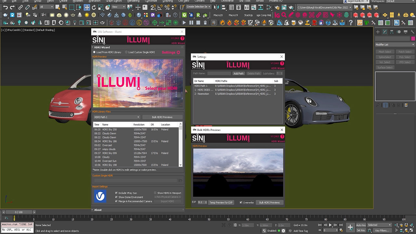Click the question mark help icon in Phoenix toolbar
This screenshot has width=416, height=234.
pos(351,23)
